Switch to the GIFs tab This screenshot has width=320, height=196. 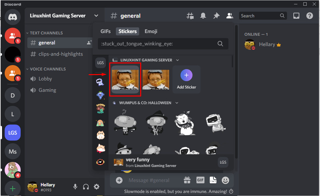106,31
